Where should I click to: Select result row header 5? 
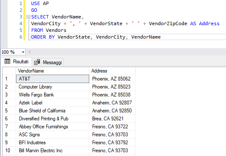(9, 111)
